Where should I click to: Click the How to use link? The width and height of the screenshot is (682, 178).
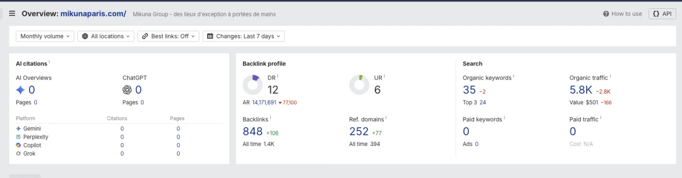click(x=626, y=14)
